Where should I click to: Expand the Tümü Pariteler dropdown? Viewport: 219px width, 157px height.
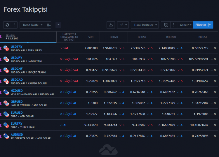click(x=145, y=25)
